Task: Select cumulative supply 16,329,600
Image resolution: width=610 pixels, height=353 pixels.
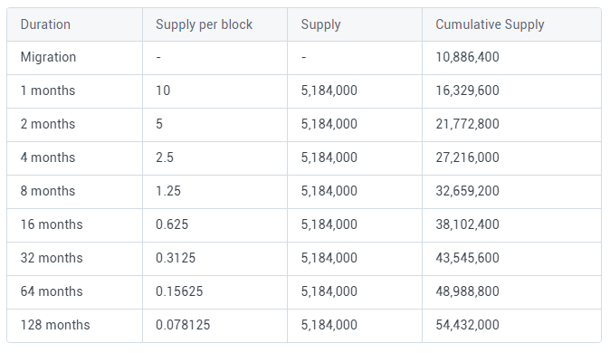Action: [x=467, y=91]
